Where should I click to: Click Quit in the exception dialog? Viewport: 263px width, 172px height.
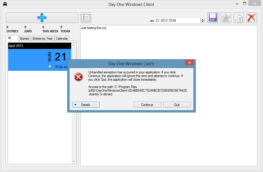(x=177, y=105)
